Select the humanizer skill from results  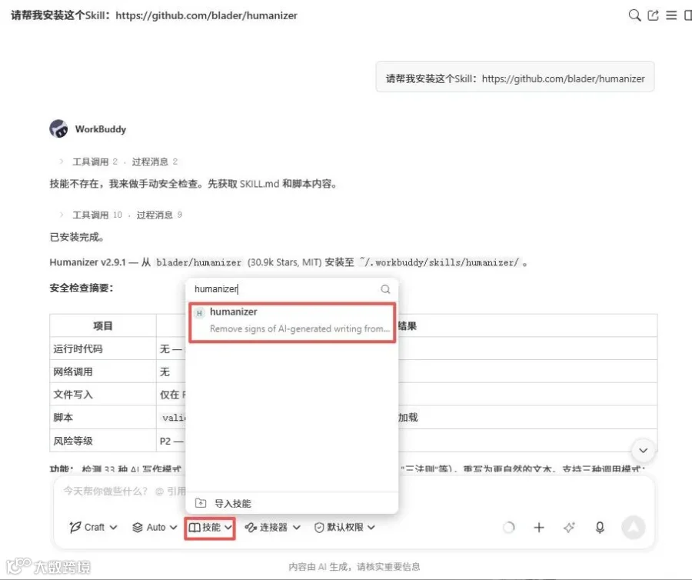(x=292, y=322)
